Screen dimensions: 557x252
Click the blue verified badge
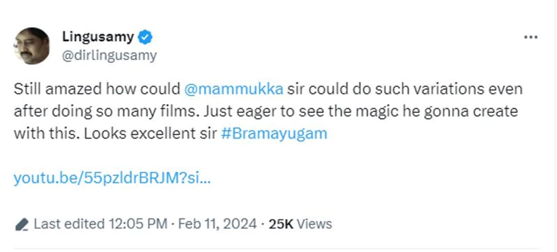[145, 38]
